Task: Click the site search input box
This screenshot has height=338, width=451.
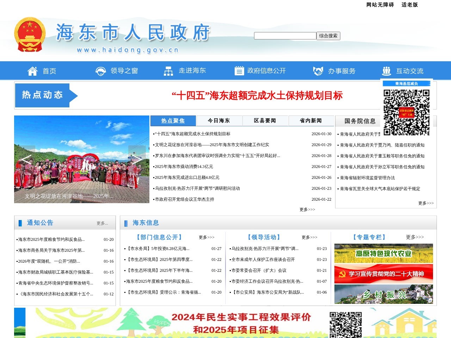Action: (x=285, y=36)
